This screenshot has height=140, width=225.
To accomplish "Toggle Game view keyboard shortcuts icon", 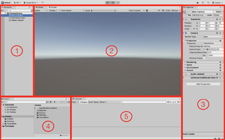I will (163, 10).
